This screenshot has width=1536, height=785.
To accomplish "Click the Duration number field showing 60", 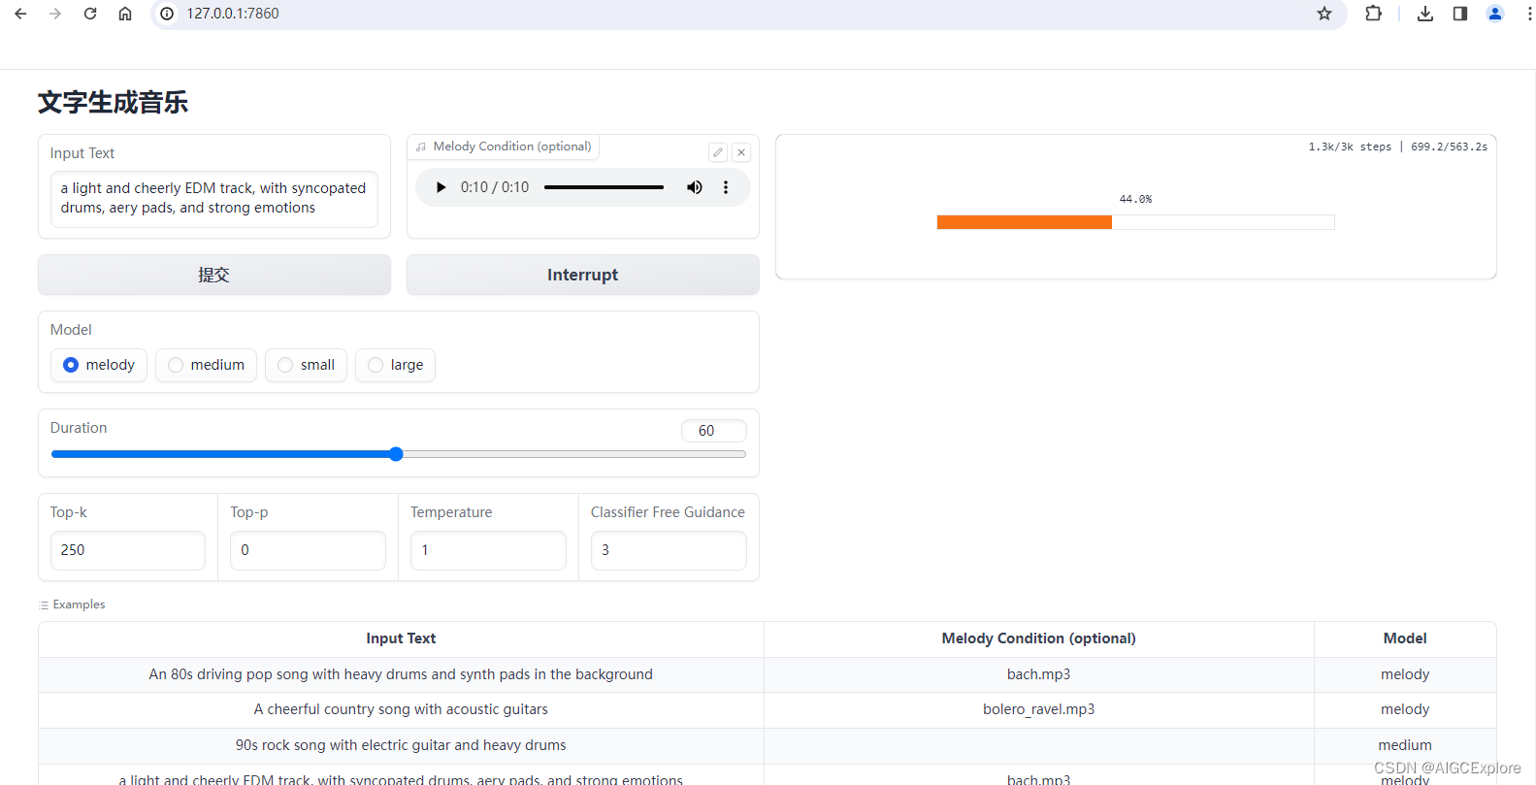I will (x=714, y=431).
